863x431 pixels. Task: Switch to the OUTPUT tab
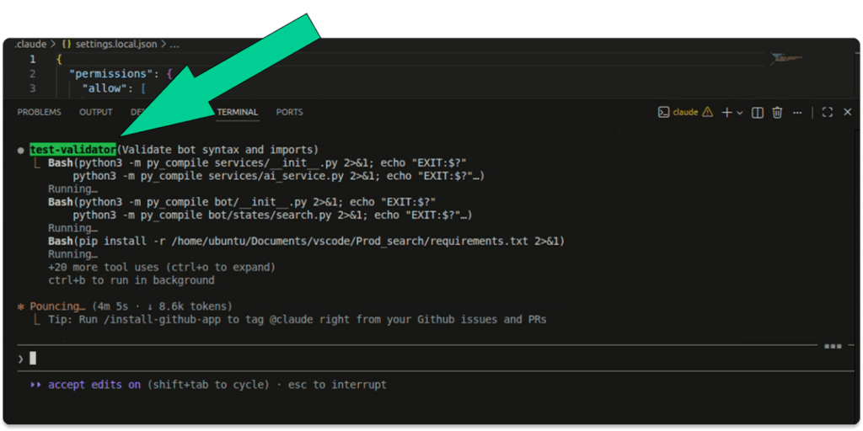pyautogui.click(x=95, y=112)
